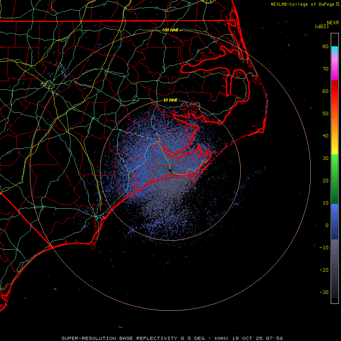This screenshot has width=341, height=341.
Task: Click the 10 value on the dBZ scale
Action: click(325, 203)
